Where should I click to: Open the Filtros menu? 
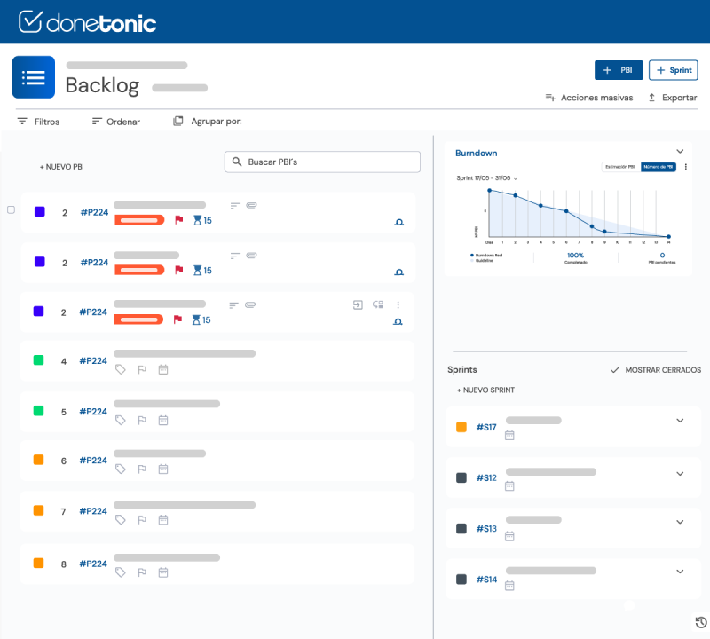tap(40, 121)
